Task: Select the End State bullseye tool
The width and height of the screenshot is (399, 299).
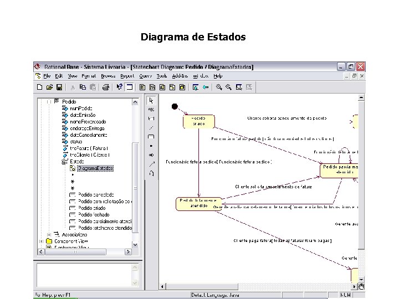Action: point(151,155)
